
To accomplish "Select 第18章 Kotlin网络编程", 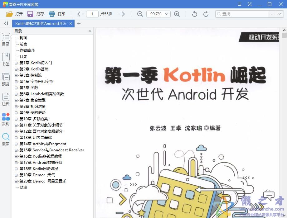I will [39, 169].
